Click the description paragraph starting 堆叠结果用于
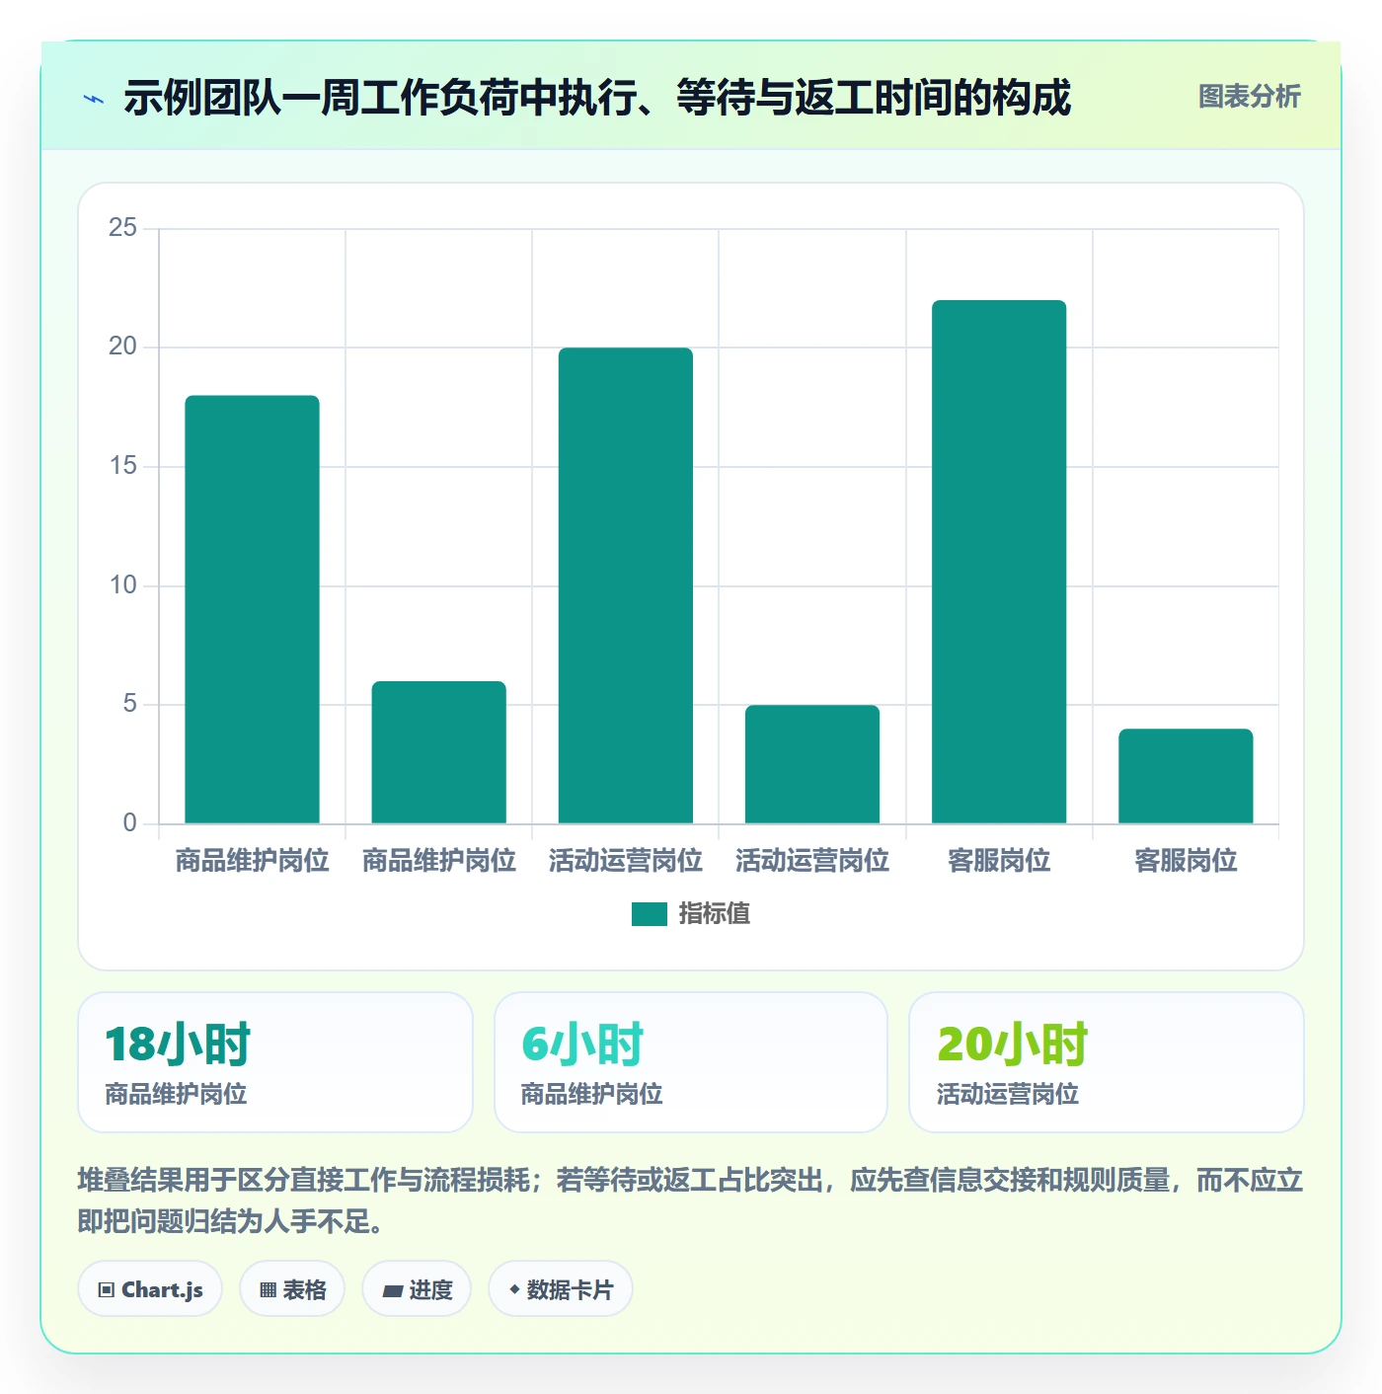Image resolution: width=1382 pixels, height=1394 pixels. click(x=690, y=1200)
